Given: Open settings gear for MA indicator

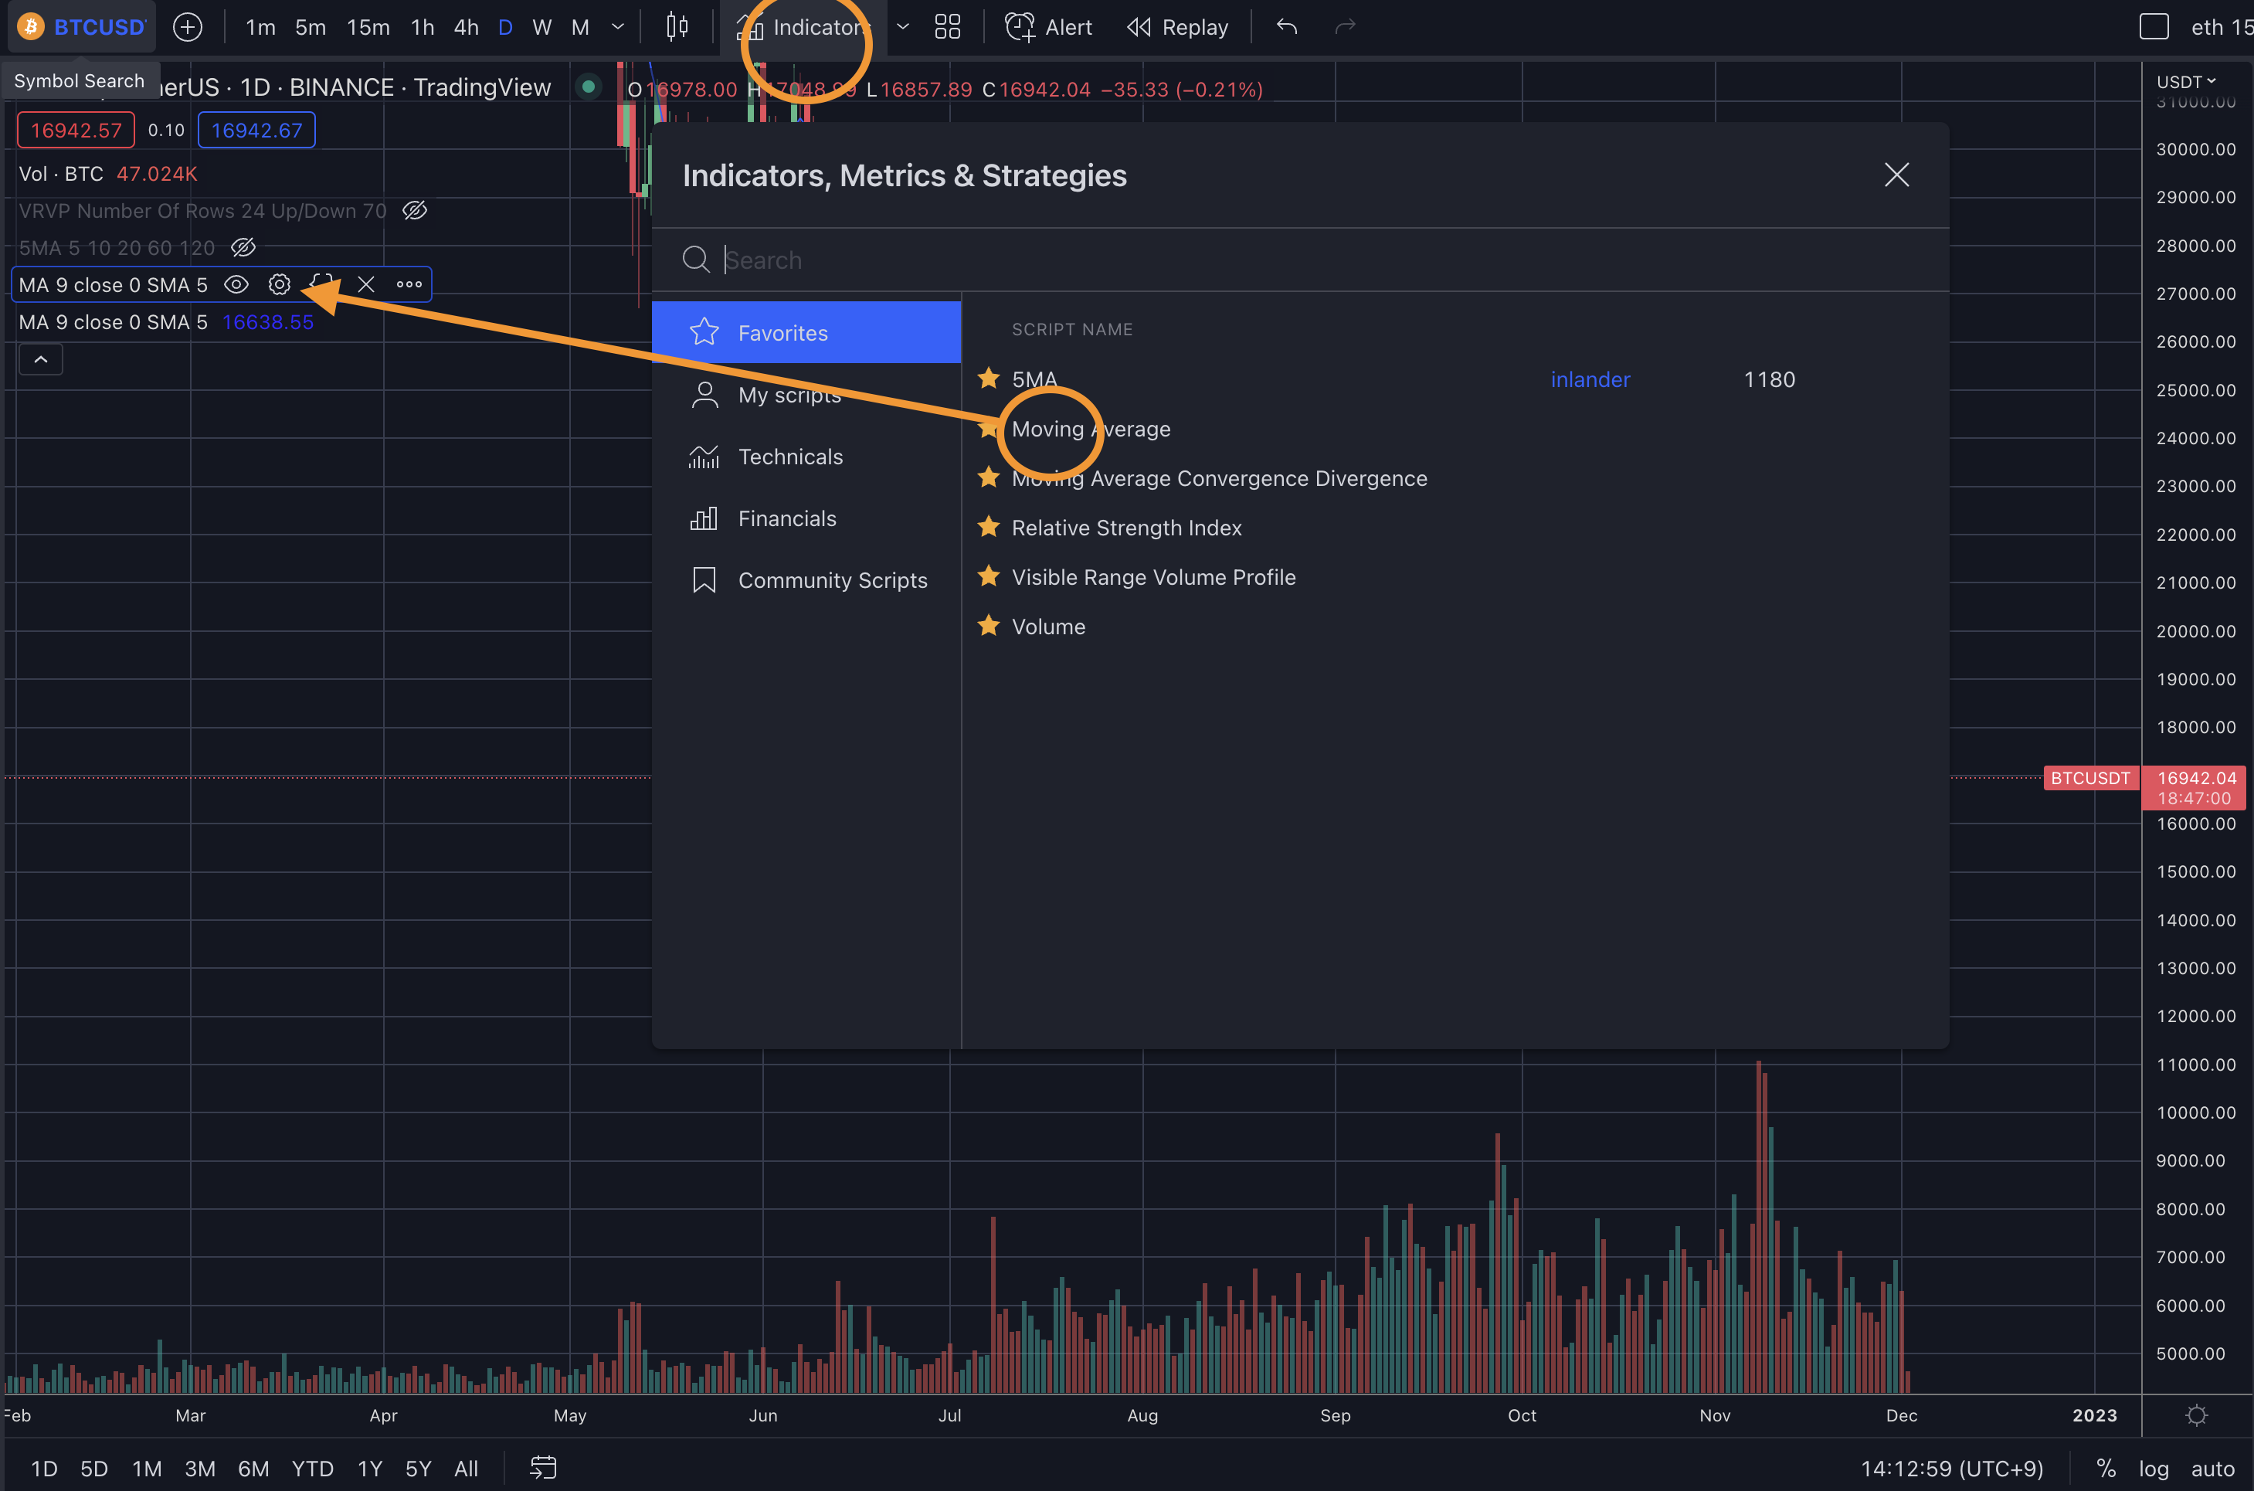Looking at the screenshot, I should coord(279,284).
